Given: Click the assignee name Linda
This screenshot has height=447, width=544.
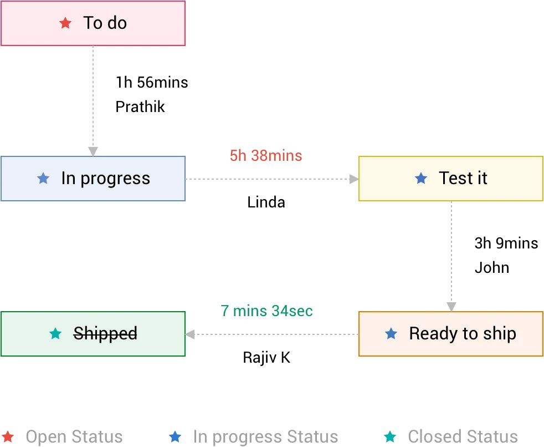Looking at the screenshot, I should (266, 202).
